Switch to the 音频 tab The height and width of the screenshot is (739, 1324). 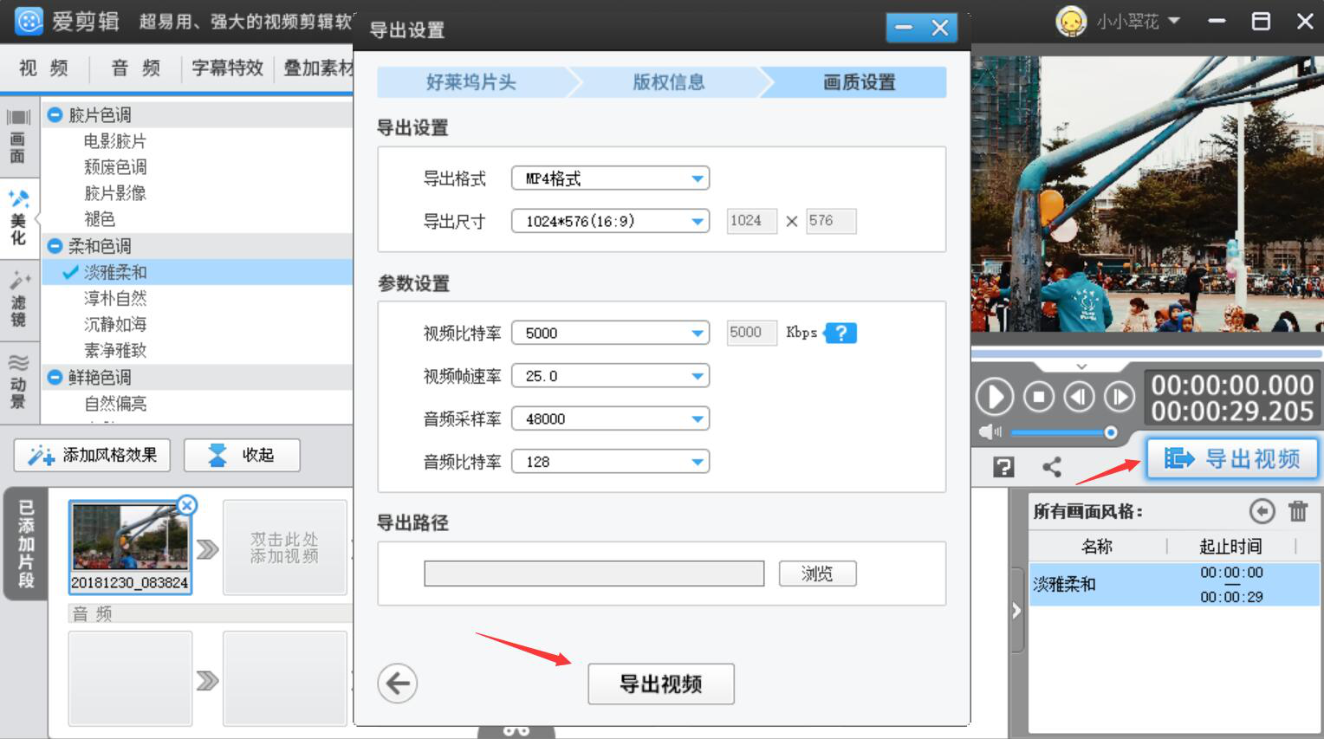[x=135, y=68]
